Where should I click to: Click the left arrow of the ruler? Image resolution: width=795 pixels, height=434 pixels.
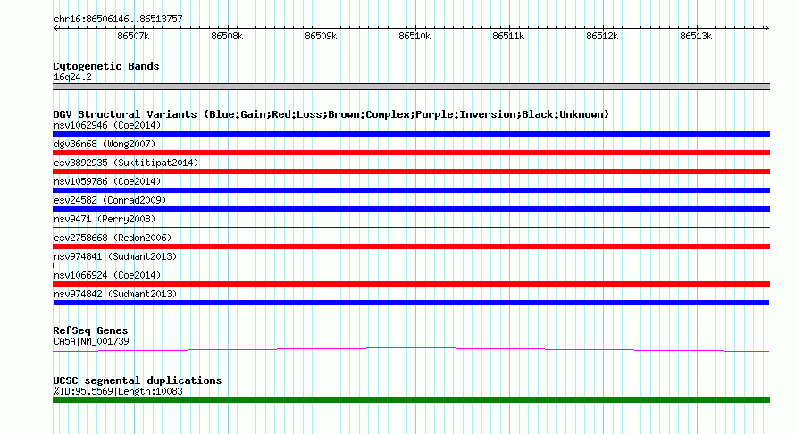(55, 28)
